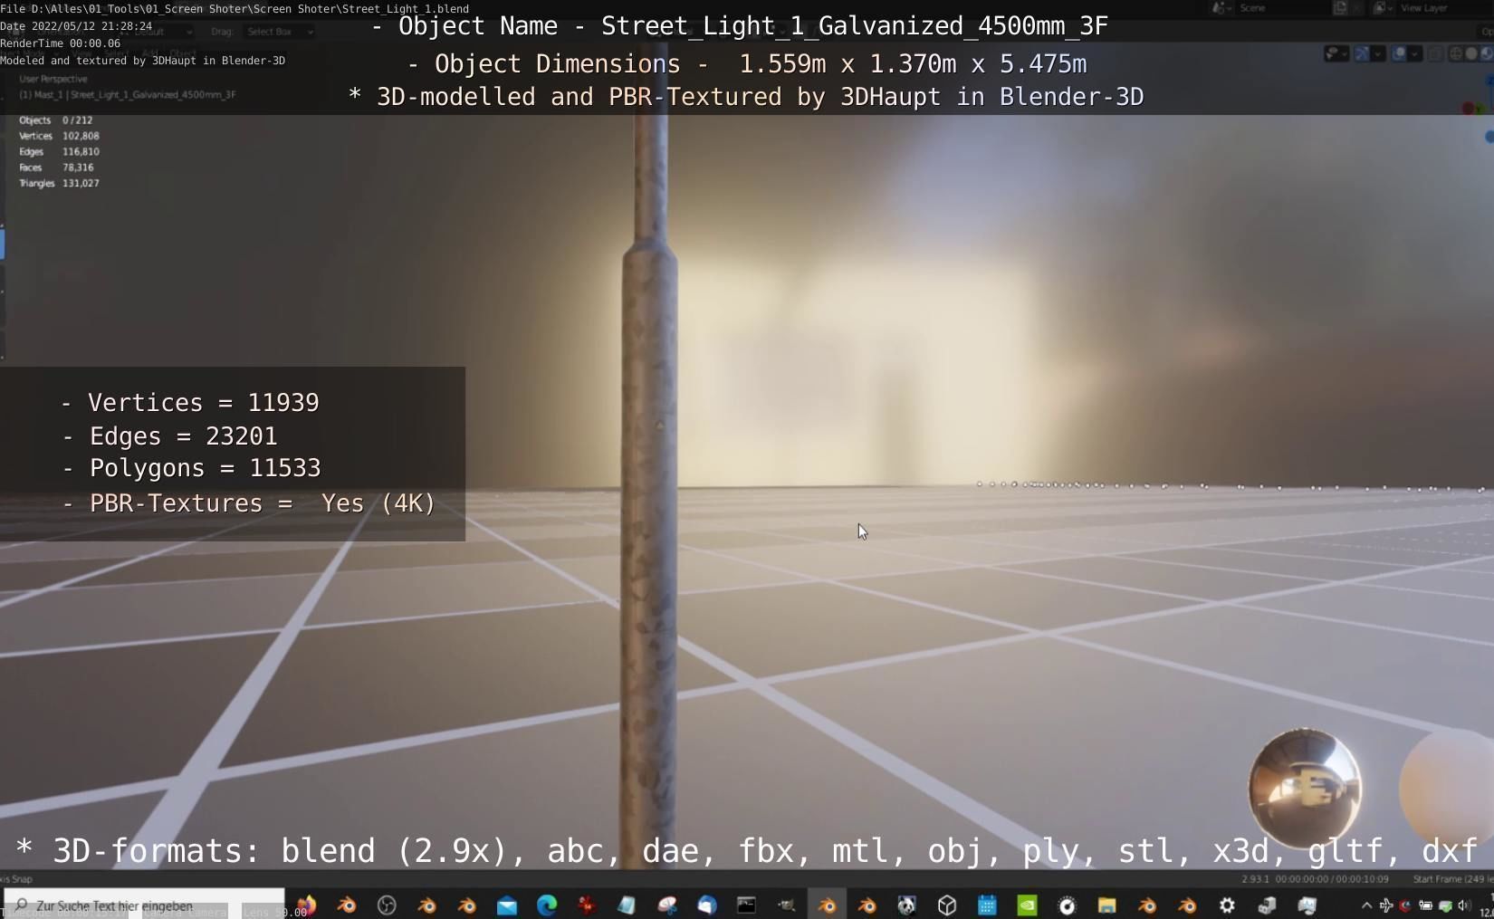1494x919 pixels.
Task: Open File Explorer from the taskbar
Action: click(x=1106, y=905)
